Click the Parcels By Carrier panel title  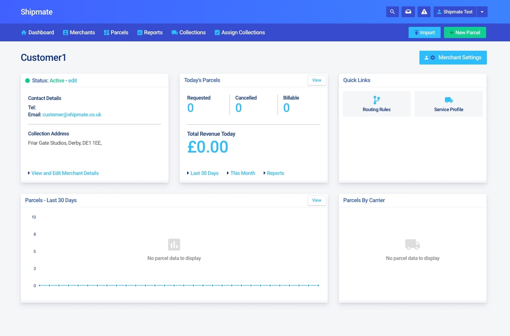(364, 200)
